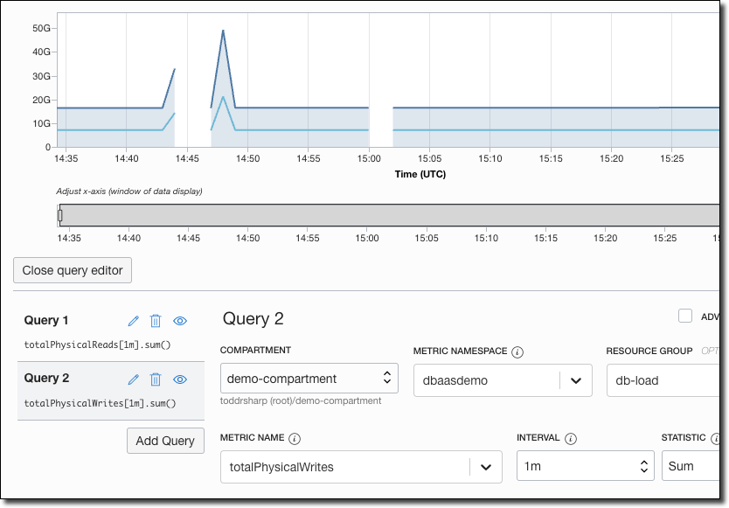Enable the Advanced mode checkbox

684,316
